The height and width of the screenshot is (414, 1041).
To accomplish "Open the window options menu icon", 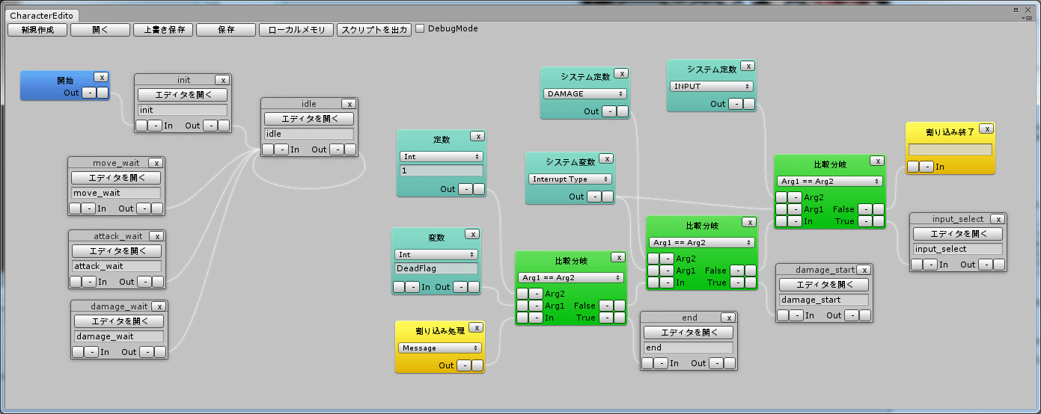I will (x=1028, y=17).
